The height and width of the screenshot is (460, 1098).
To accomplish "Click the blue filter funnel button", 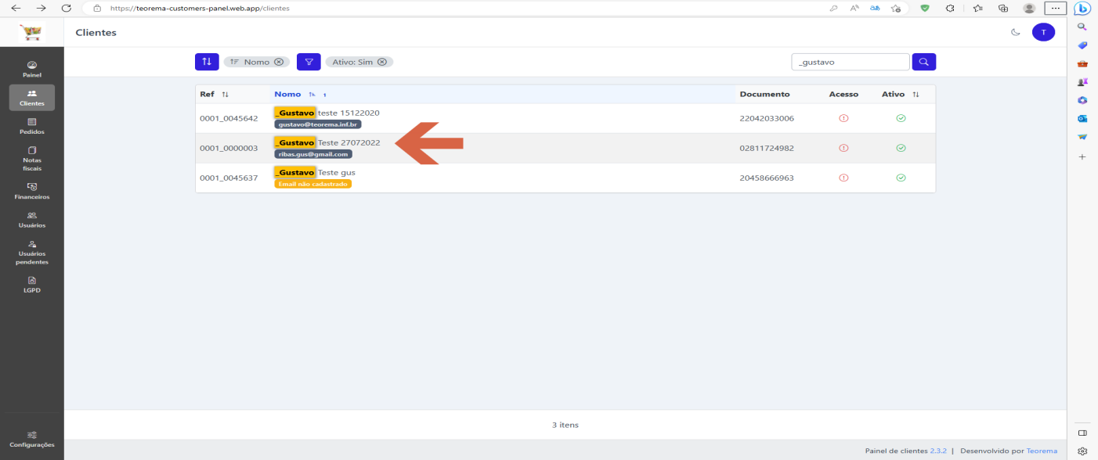I will [309, 62].
